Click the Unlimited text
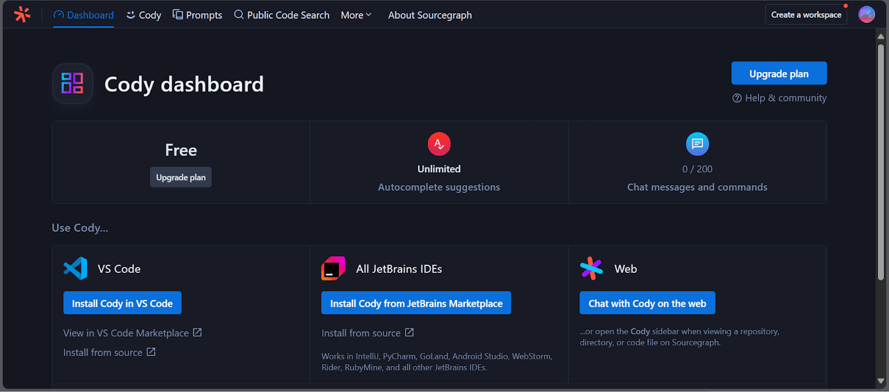Viewport: 889px width, 392px height. coord(439,169)
